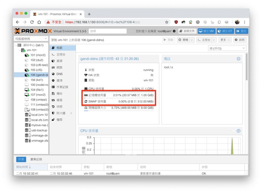Screen dimensions: 262x193
Task: Click the 關機 shutdown button
Action: pos(183,40)
